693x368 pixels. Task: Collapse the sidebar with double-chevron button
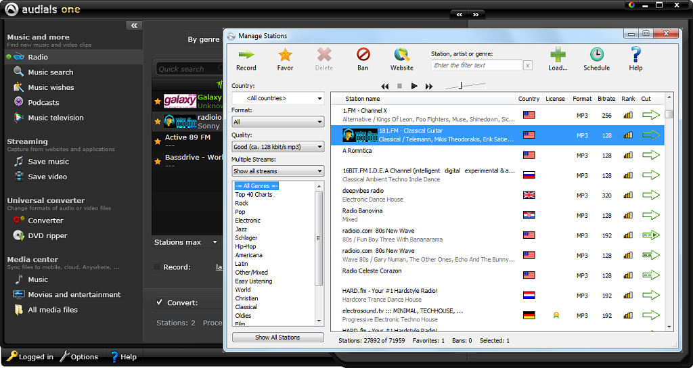(135, 25)
